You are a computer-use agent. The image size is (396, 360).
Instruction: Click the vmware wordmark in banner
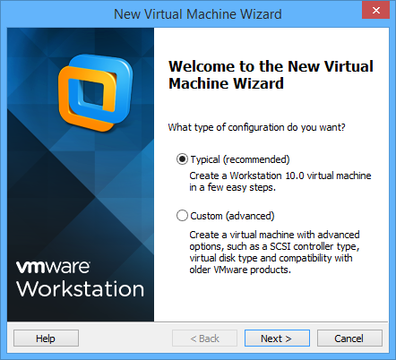53,267
